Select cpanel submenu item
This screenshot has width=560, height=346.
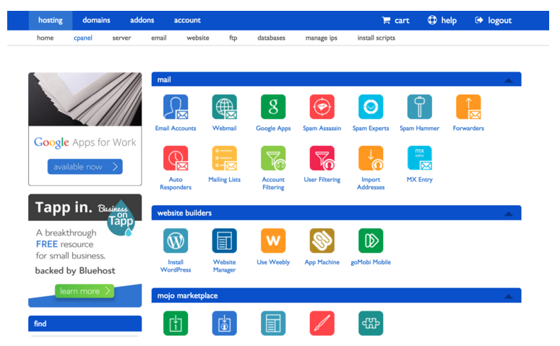tap(83, 38)
